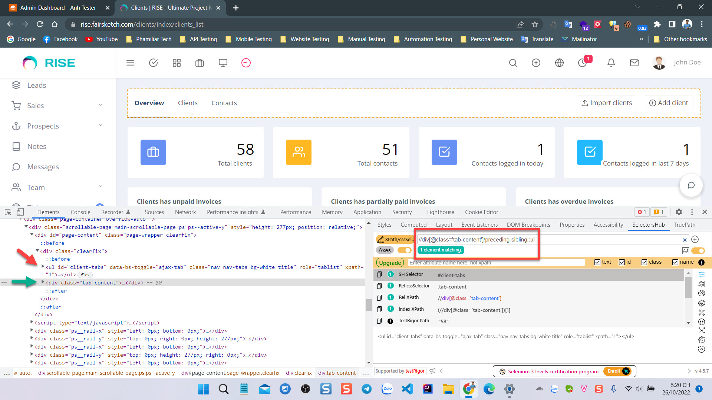Screen dimensions: 712x400
Task: Open the briefcase clients shortcut icon
Action: [200, 63]
